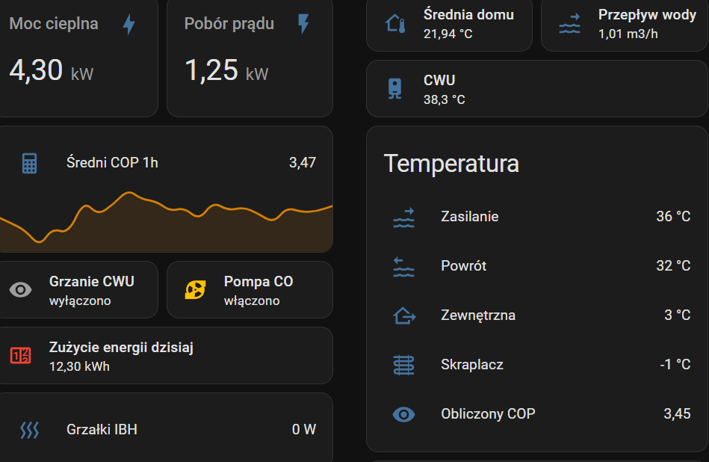
Task: Click the radiator waves icon for Grzałki IBH
Action: (x=29, y=430)
